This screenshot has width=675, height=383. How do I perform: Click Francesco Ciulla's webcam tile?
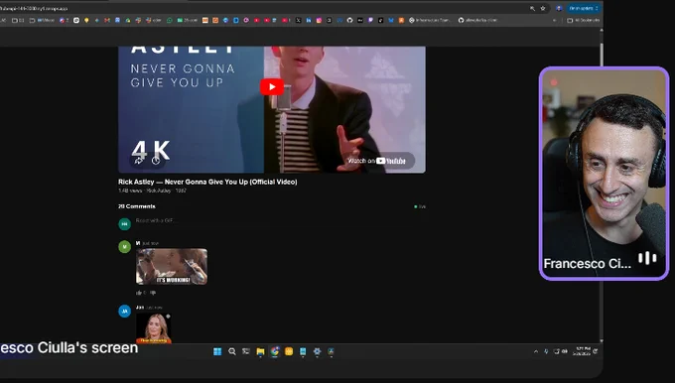[604, 173]
